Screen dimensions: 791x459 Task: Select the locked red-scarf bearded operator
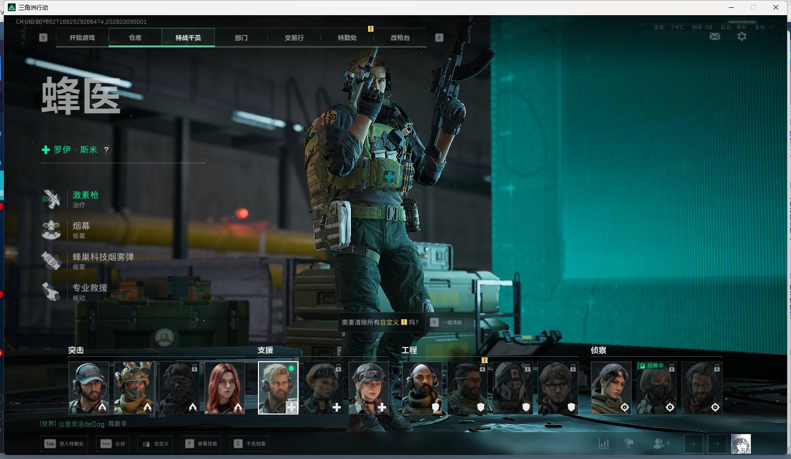tap(702, 388)
